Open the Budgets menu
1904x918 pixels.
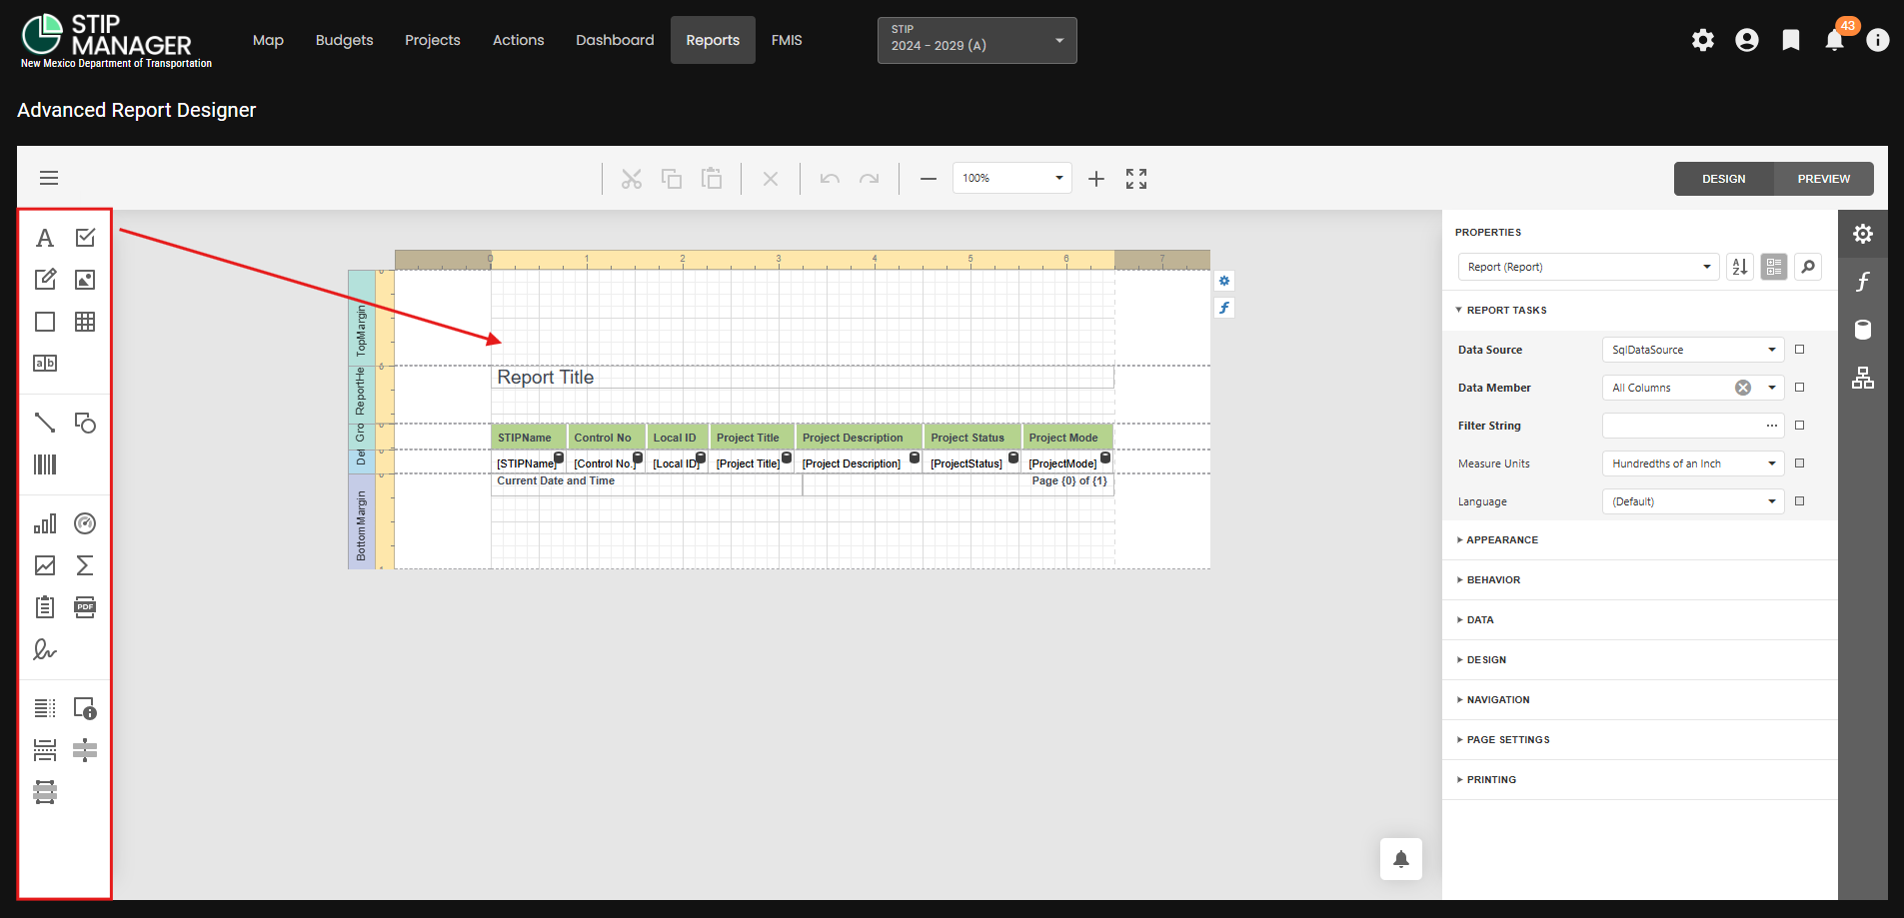tap(344, 40)
